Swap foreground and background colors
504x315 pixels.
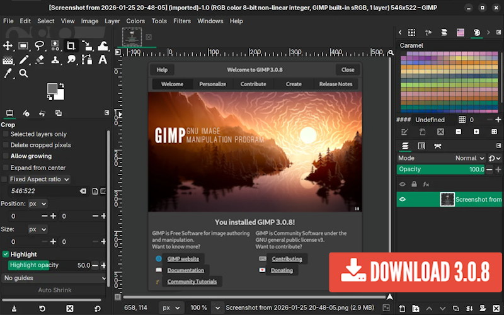62,86
